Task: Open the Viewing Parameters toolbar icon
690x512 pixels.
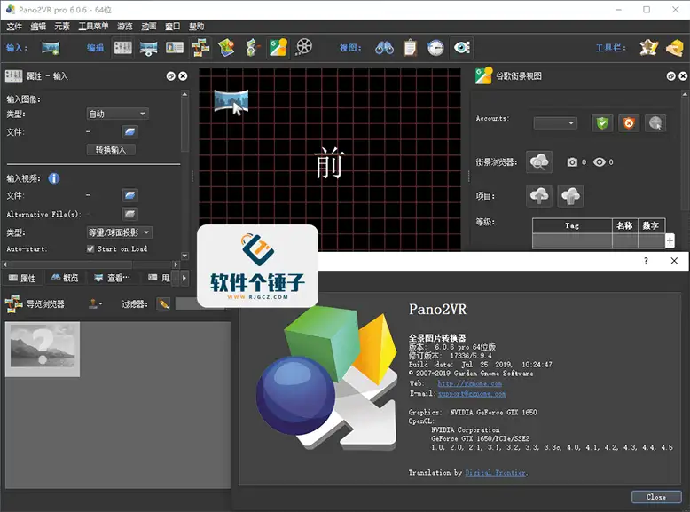Action: tap(148, 48)
